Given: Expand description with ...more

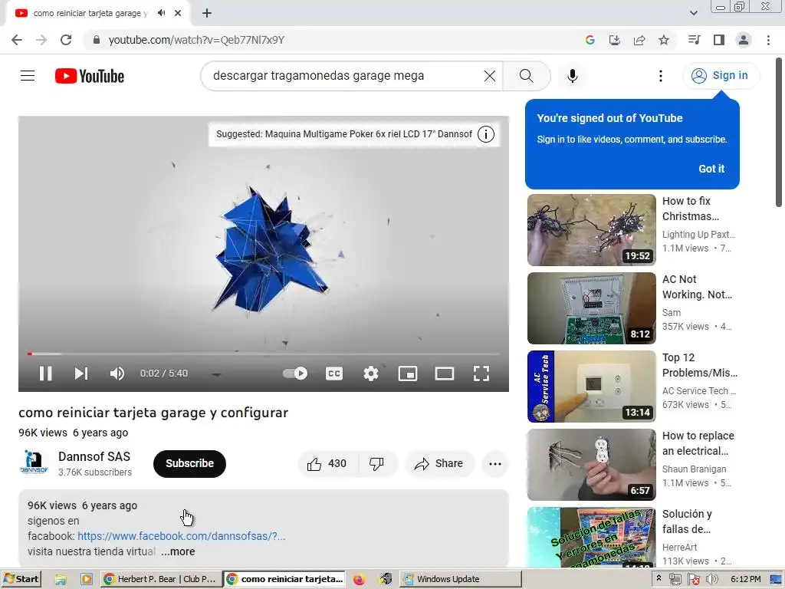Looking at the screenshot, I should 178,552.
